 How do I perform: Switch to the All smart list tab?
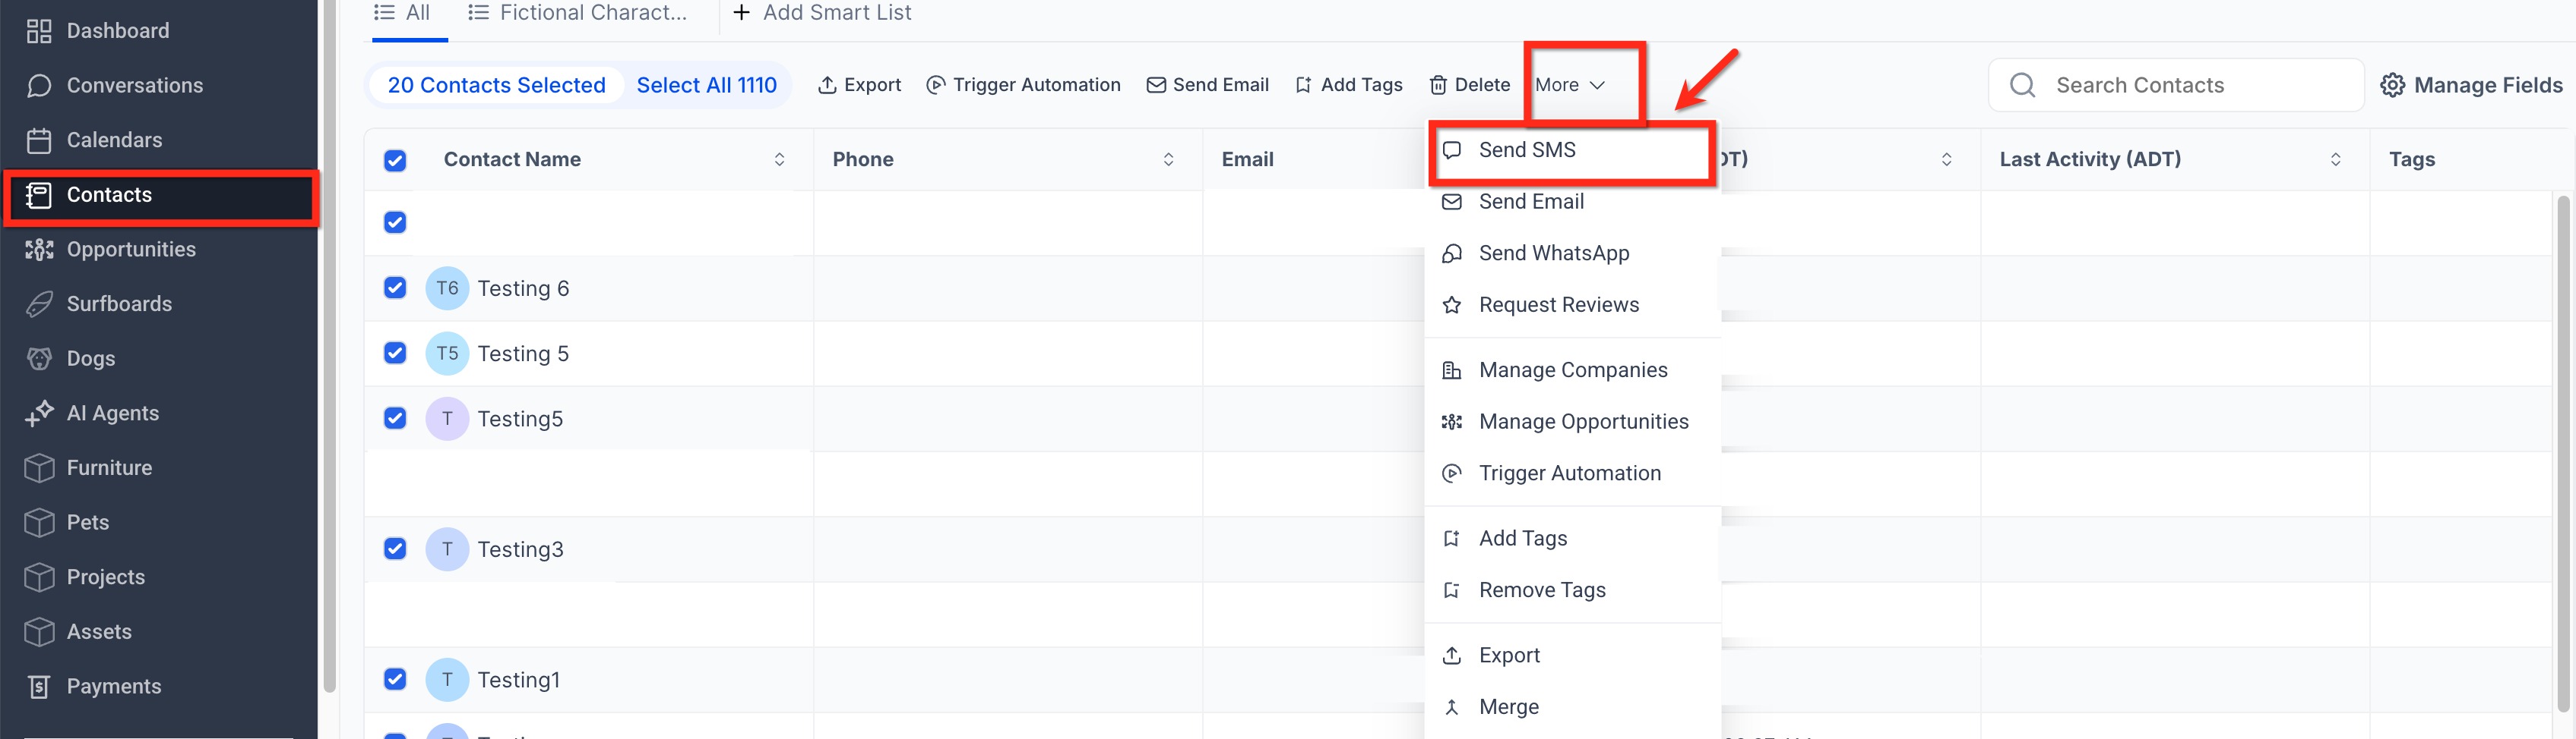tap(403, 14)
